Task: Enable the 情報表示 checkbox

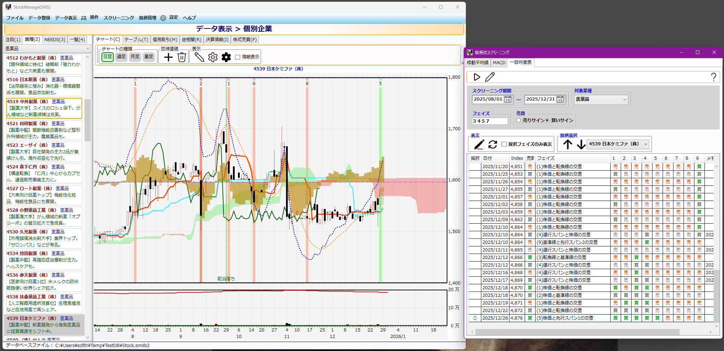Action: (x=238, y=57)
